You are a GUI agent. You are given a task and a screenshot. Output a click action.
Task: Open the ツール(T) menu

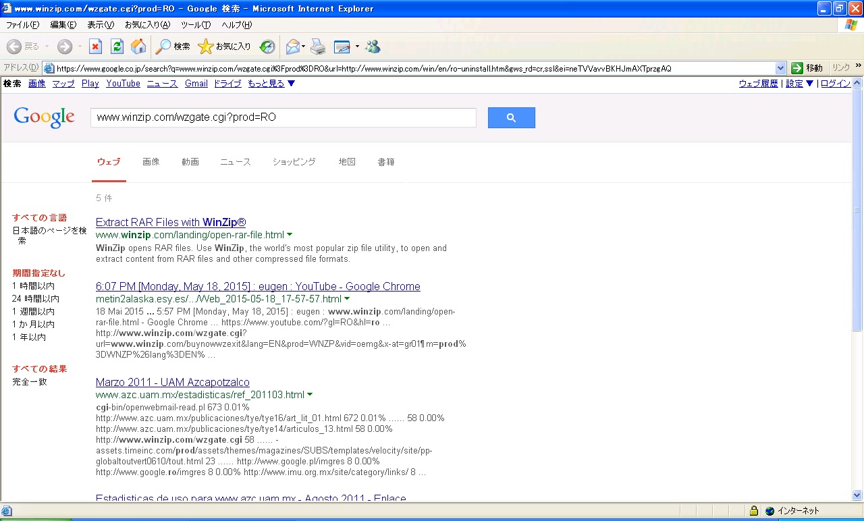[196, 25]
